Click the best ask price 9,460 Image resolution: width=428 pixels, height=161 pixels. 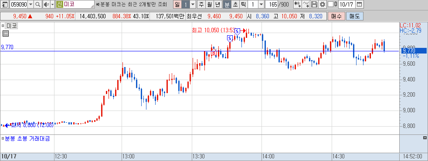(x=214, y=17)
